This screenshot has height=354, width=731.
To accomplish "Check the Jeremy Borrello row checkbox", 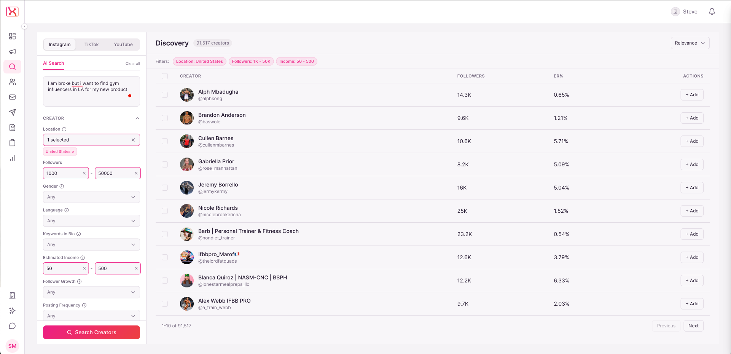I will 165,188.
